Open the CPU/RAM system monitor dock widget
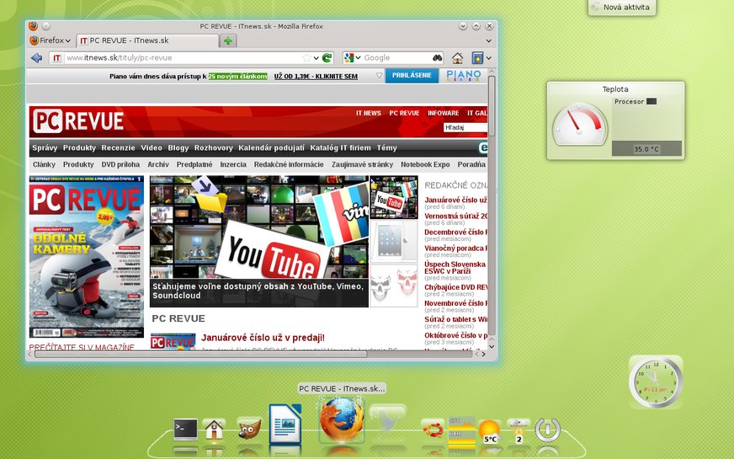Screen dimensions: 734x459 [x=461, y=430]
